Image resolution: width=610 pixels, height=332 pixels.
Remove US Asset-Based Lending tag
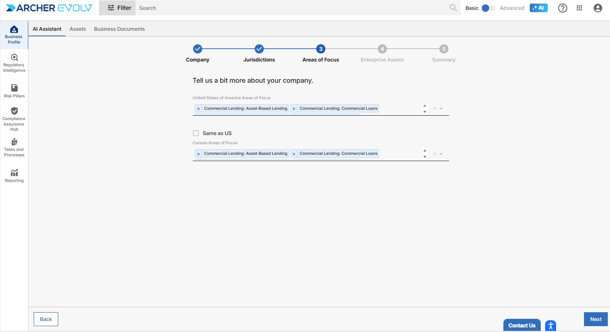[199, 109]
